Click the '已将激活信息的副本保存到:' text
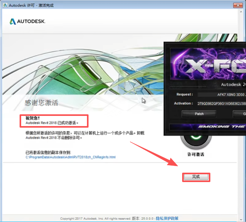Screen dimensions: 246x222 click(48, 152)
